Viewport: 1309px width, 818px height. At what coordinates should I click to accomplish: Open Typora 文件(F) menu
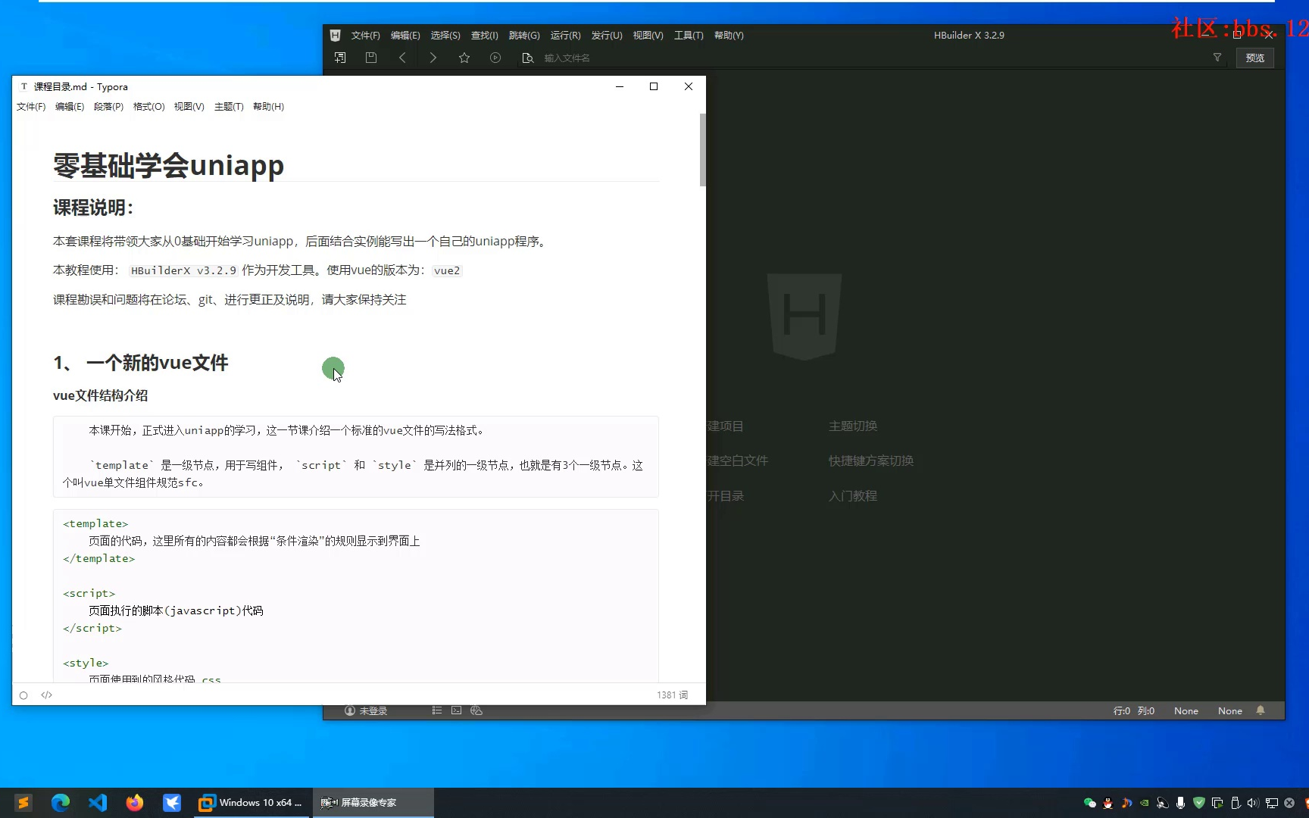point(31,107)
